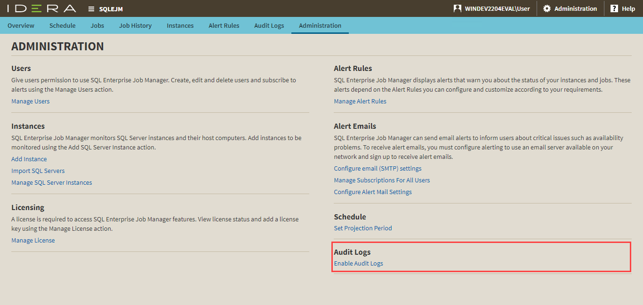The width and height of the screenshot is (643, 305).
Task: Click the IDERA logo
Action: [x=41, y=8]
